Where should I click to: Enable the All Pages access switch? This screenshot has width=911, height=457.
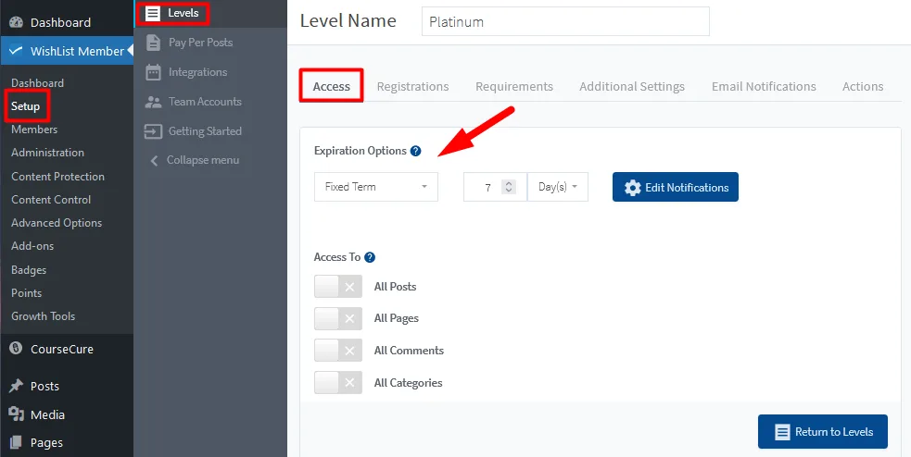(338, 318)
